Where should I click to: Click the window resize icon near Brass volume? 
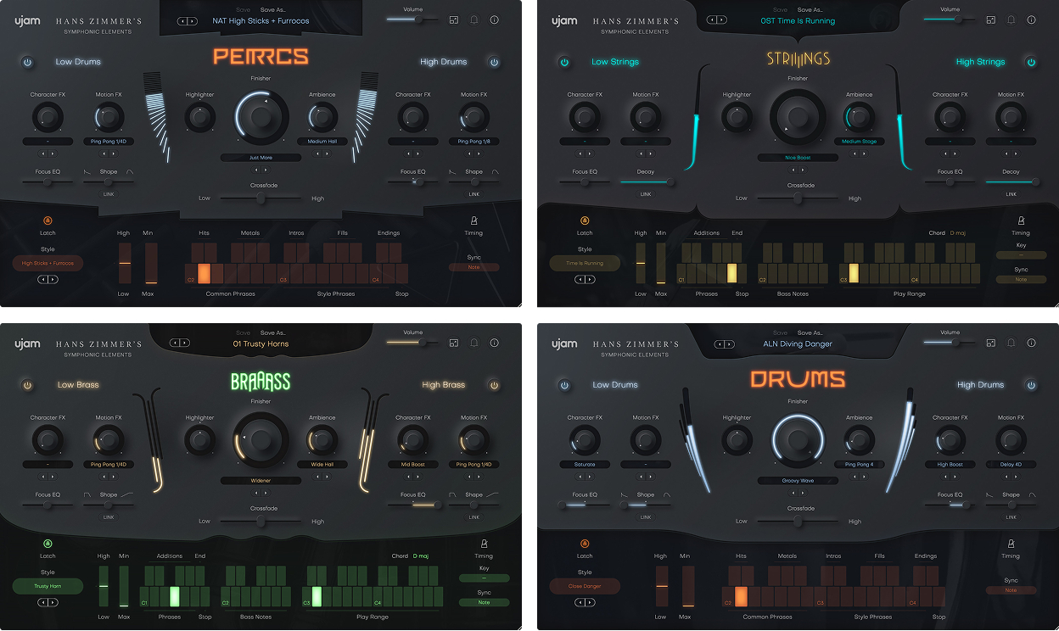[x=453, y=343]
